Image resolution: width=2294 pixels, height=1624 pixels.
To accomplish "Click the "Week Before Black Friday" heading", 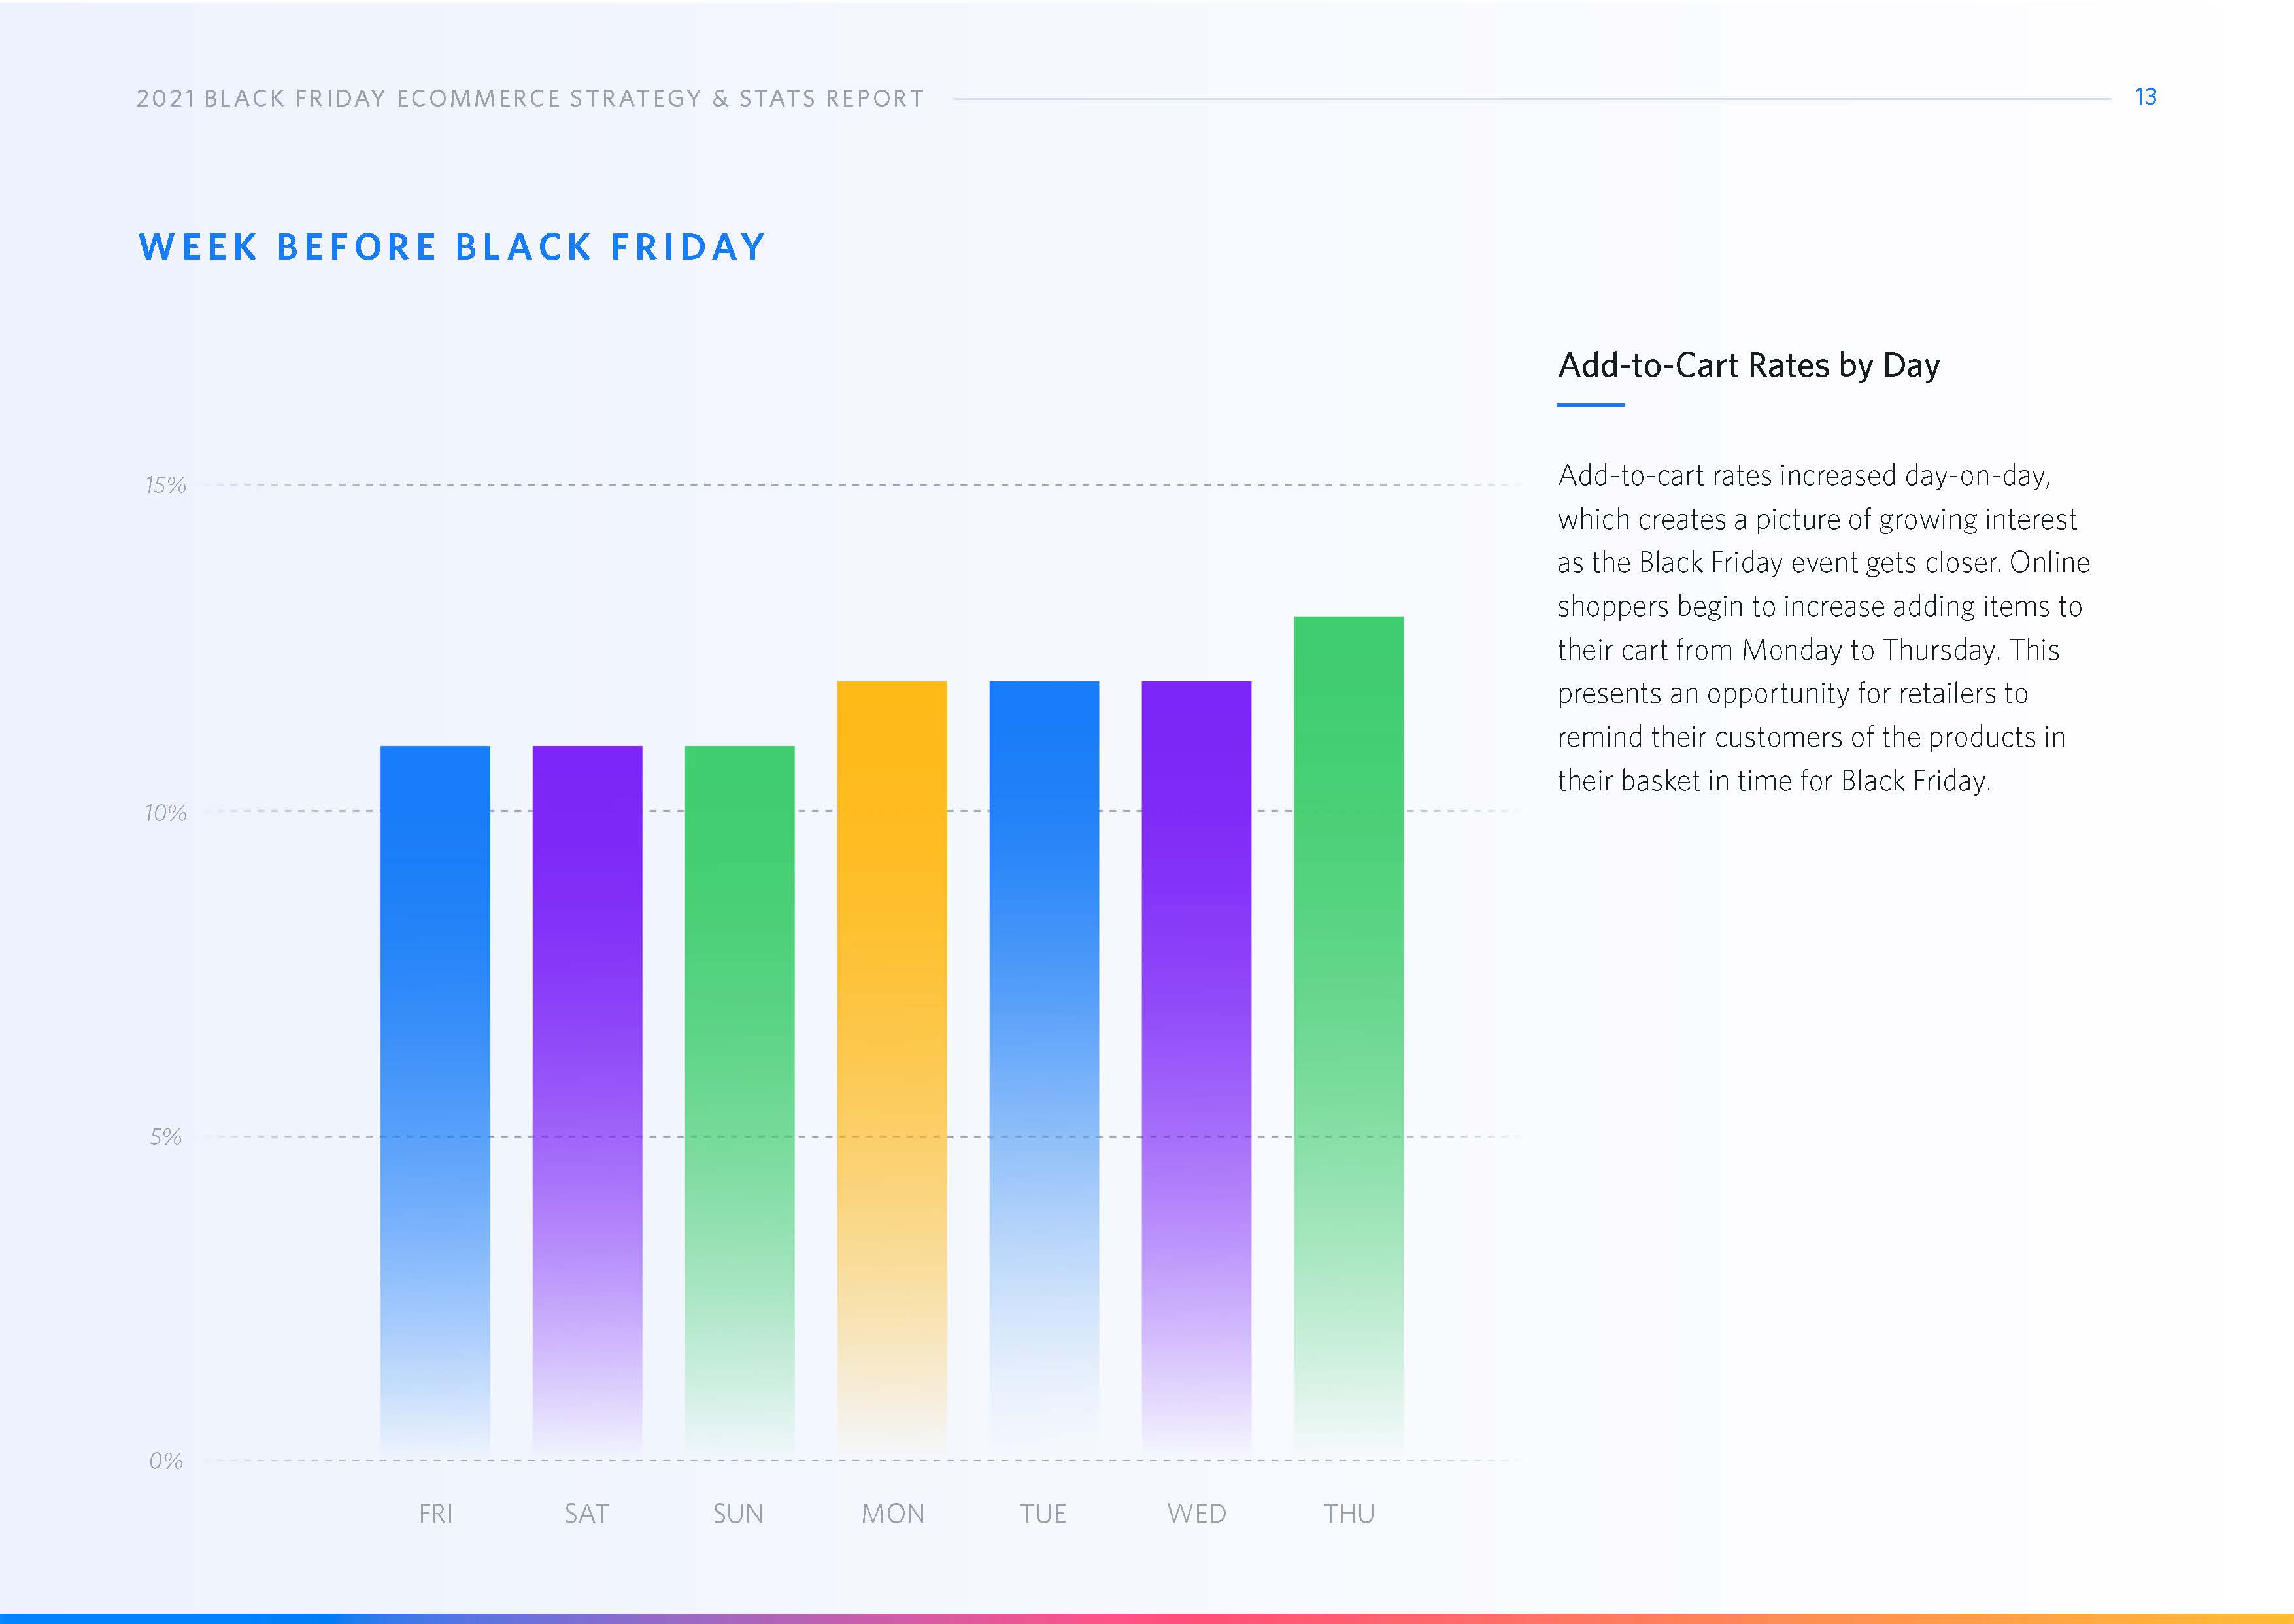I will point(452,247).
